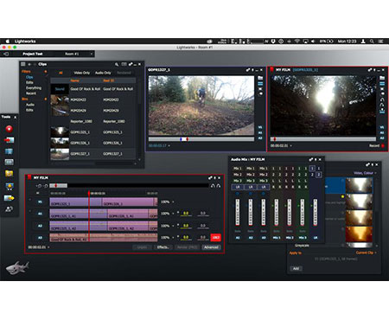Image resolution: width=389 pixels, height=320 pixels.
Task: Open the Clips panel hamburger menu icon
Action: pyautogui.click(x=23, y=64)
